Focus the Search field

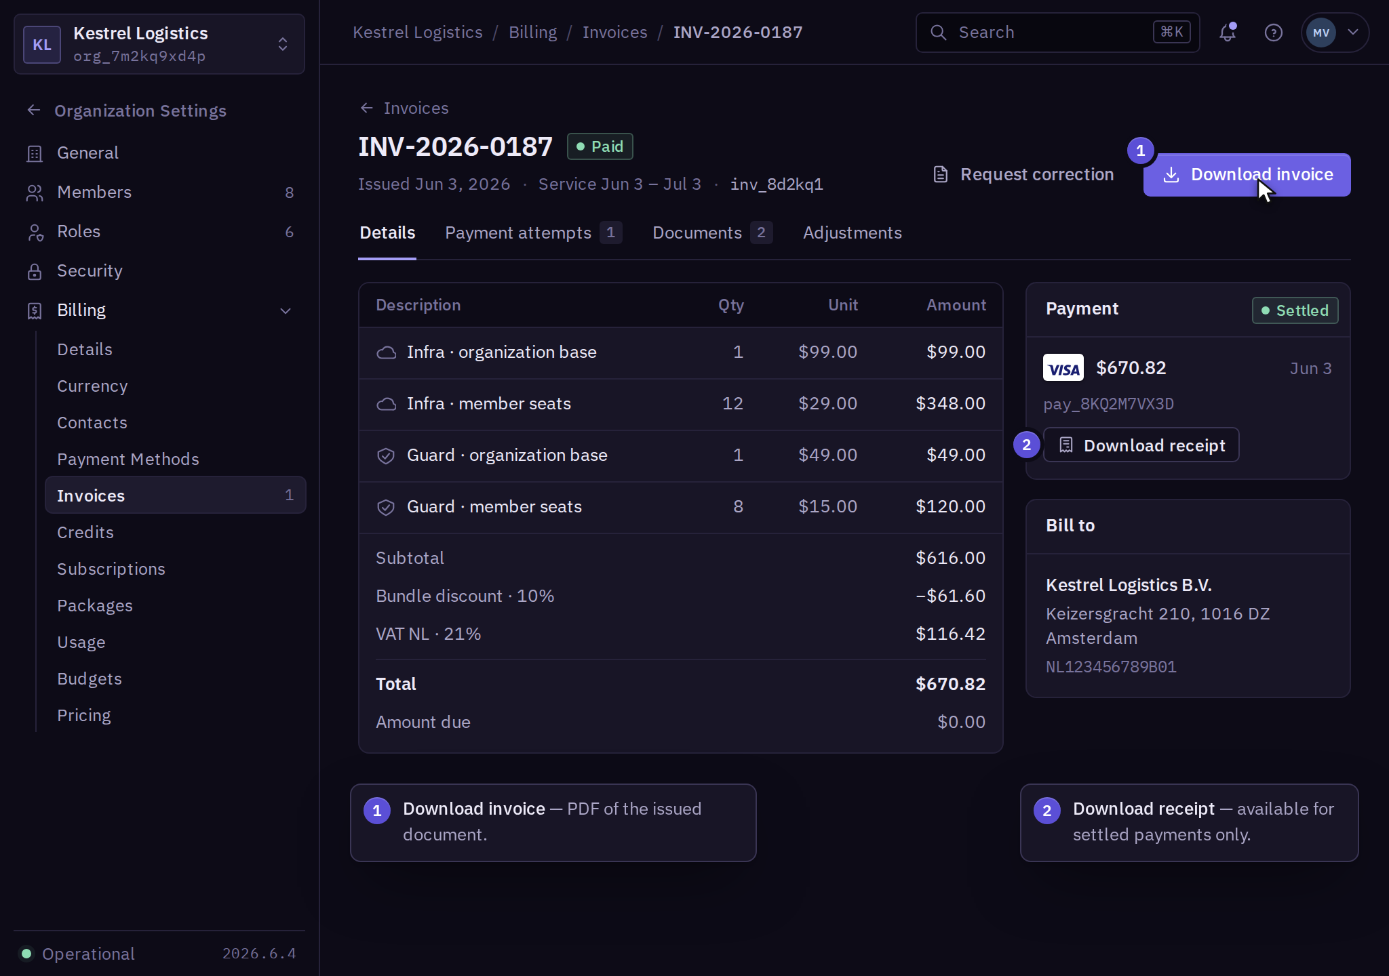(x=1057, y=33)
